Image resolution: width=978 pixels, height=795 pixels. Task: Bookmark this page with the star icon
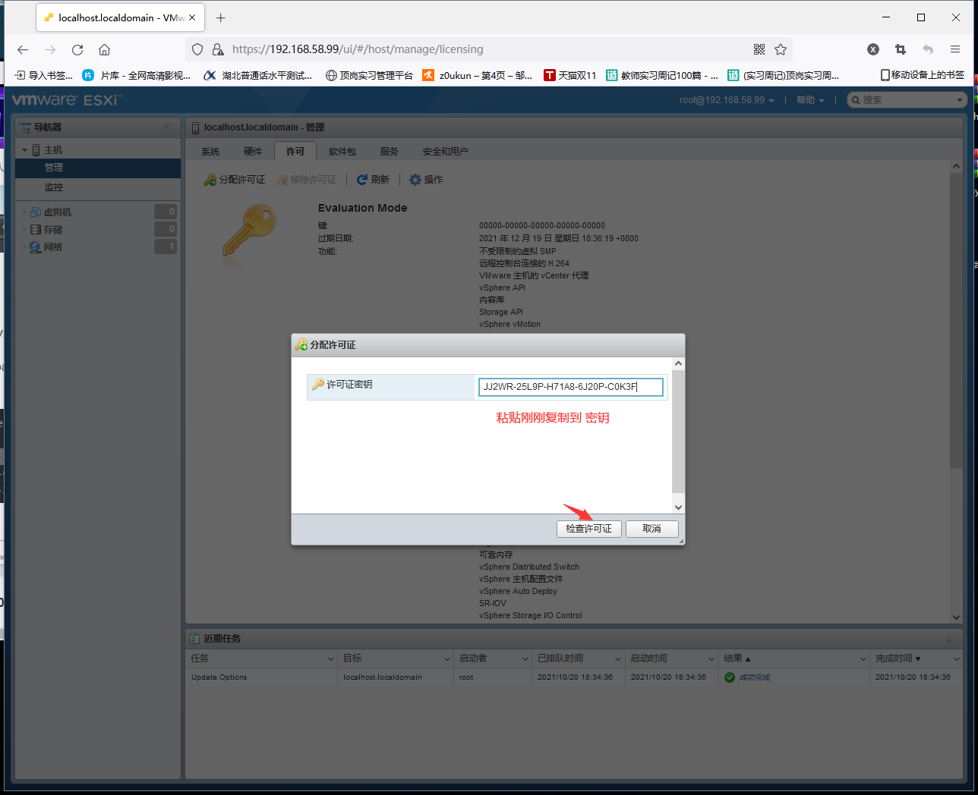781,49
